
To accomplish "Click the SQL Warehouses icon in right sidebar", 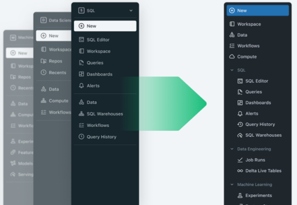I will (240, 135).
